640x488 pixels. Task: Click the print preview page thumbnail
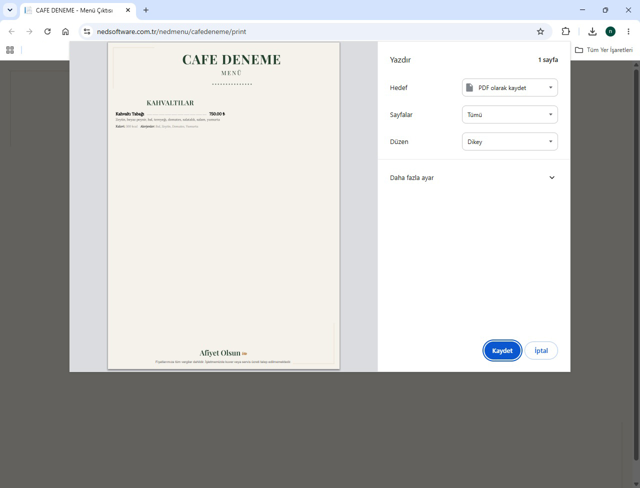coord(223,206)
